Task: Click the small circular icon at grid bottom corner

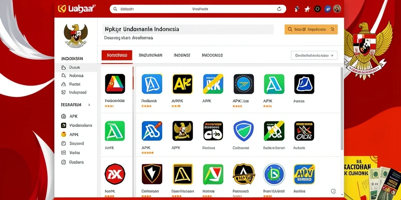Action: [x=333, y=191]
